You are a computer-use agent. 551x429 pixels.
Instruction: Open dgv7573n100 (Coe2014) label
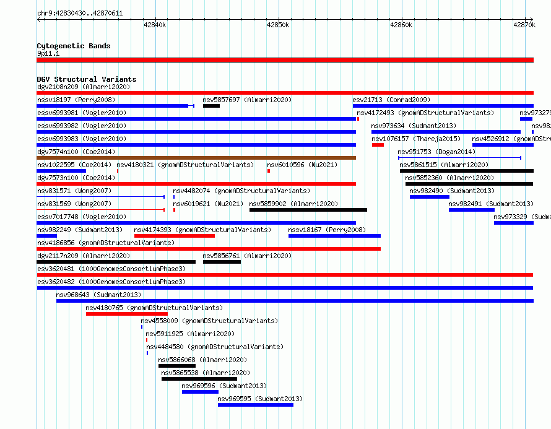pyautogui.click(x=76, y=178)
